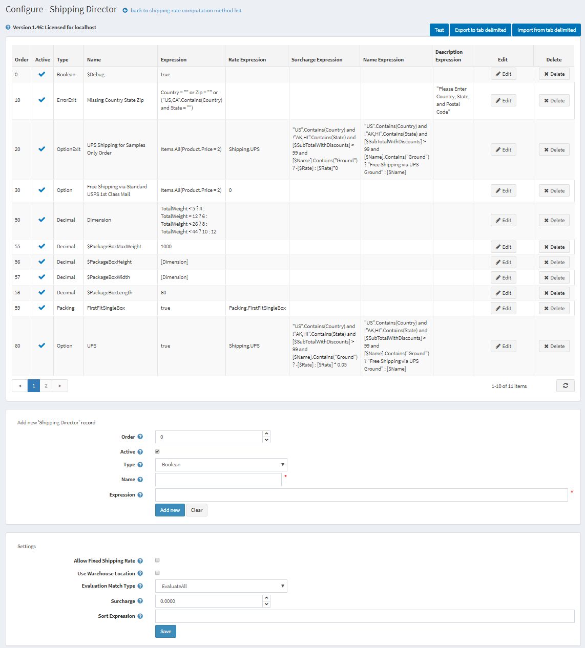Edit the Missing Country State Zip record
The height and width of the screenshot is (648, 585).
pyautogui.click(x=504, y=101)
